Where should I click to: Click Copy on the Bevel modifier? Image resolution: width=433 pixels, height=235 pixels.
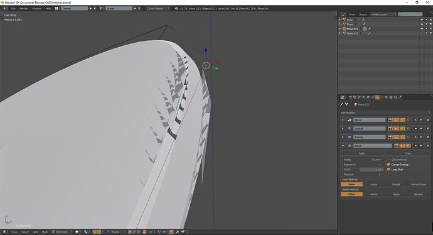pos(408,153)
